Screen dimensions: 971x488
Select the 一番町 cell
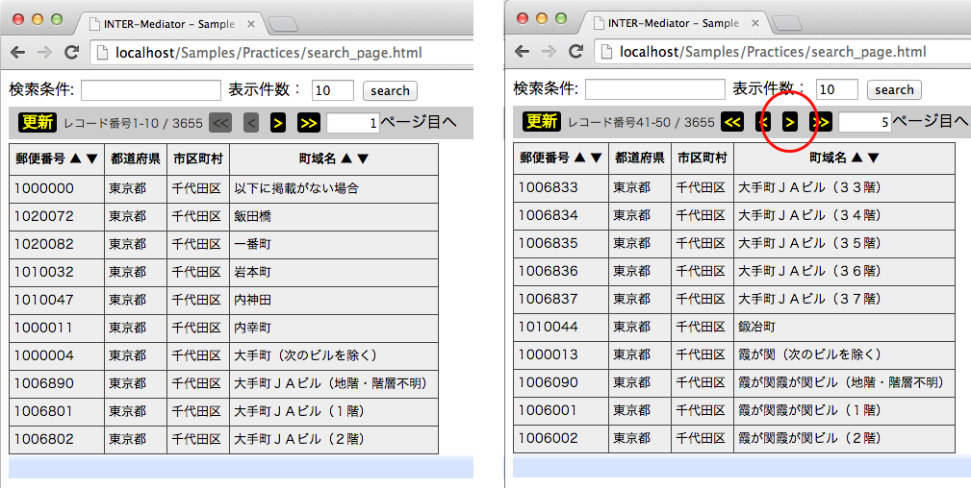334,244
